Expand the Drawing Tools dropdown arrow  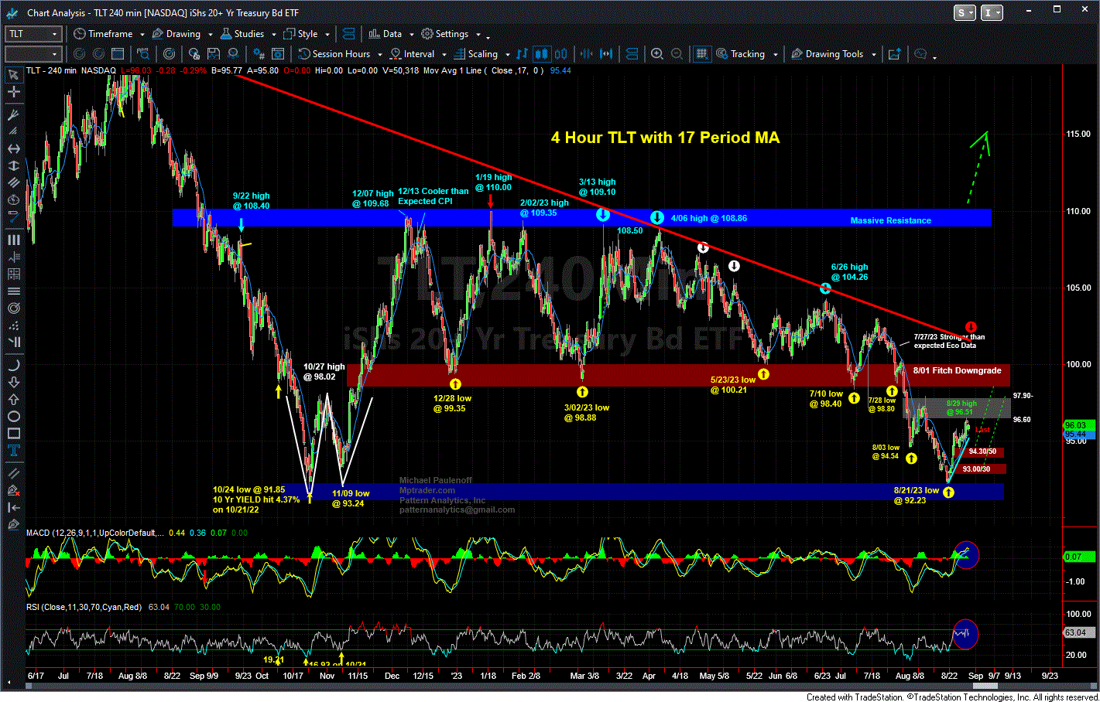click(x=873, y=55)
